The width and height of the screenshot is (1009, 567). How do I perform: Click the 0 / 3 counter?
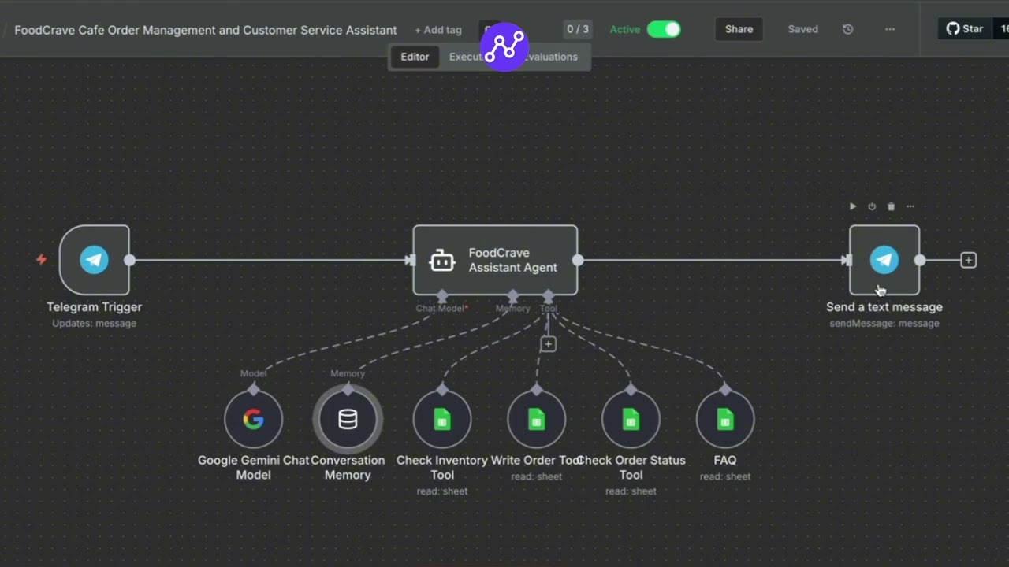click(578, 29)
